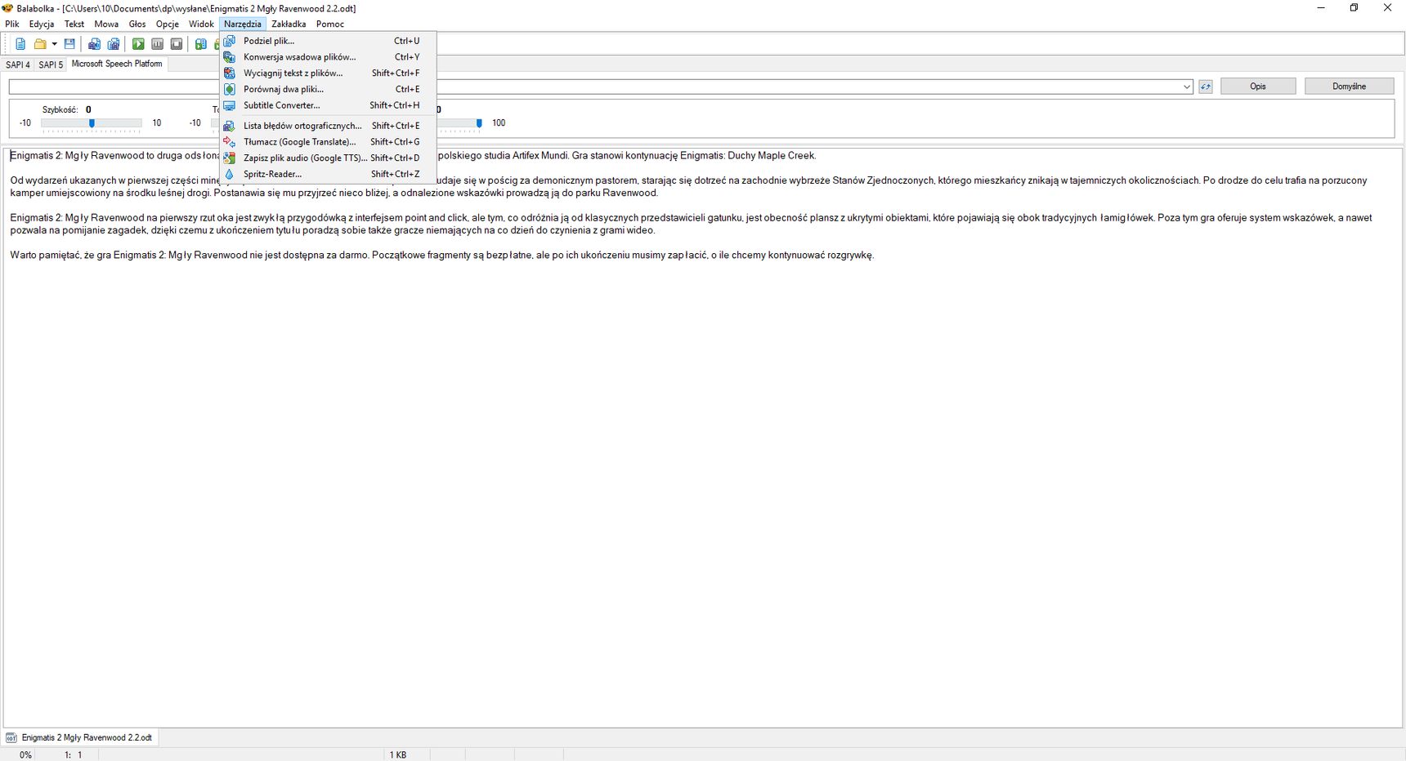Open Lista błędów ortograficznych...
Image resolution: width=1406 pixels, height=761 pixels.
(328, 126)
